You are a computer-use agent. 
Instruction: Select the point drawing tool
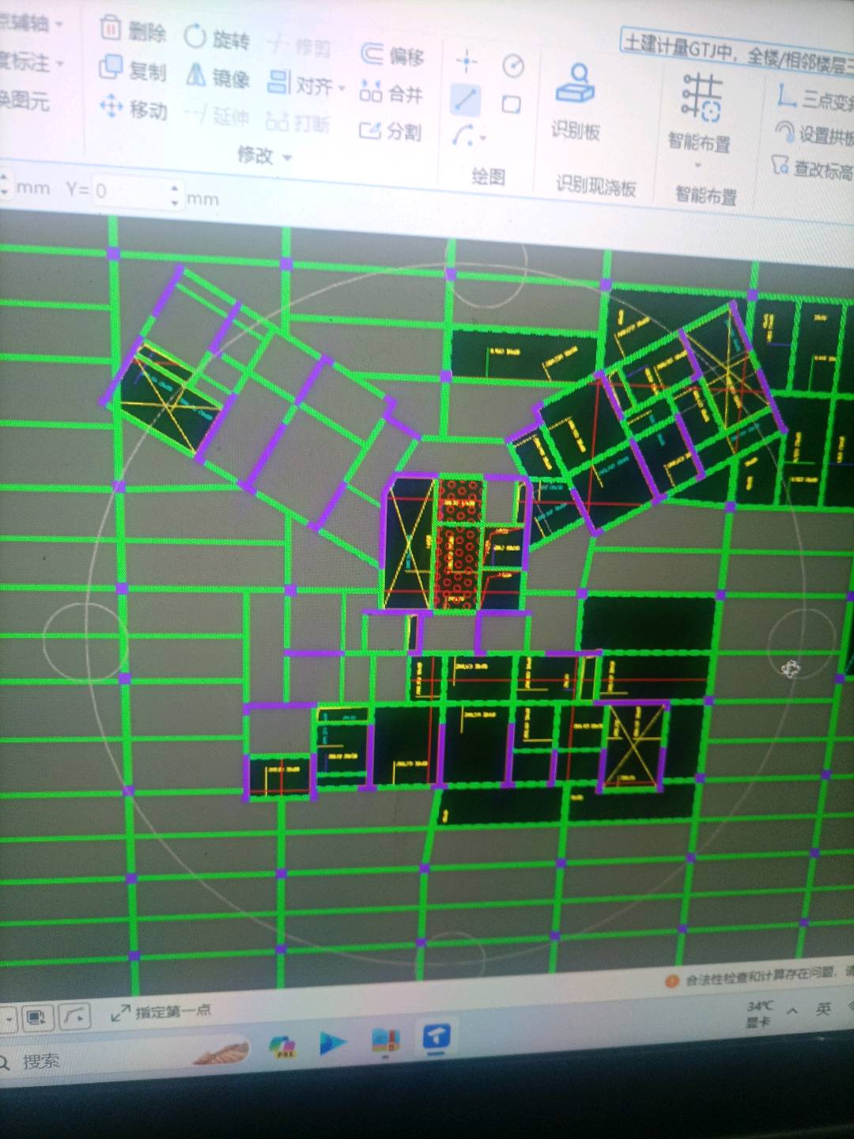[467, 61]
